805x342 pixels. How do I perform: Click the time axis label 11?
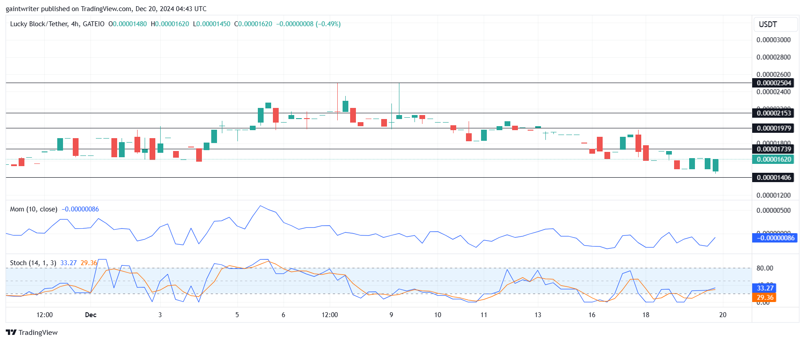coord(484,315)
